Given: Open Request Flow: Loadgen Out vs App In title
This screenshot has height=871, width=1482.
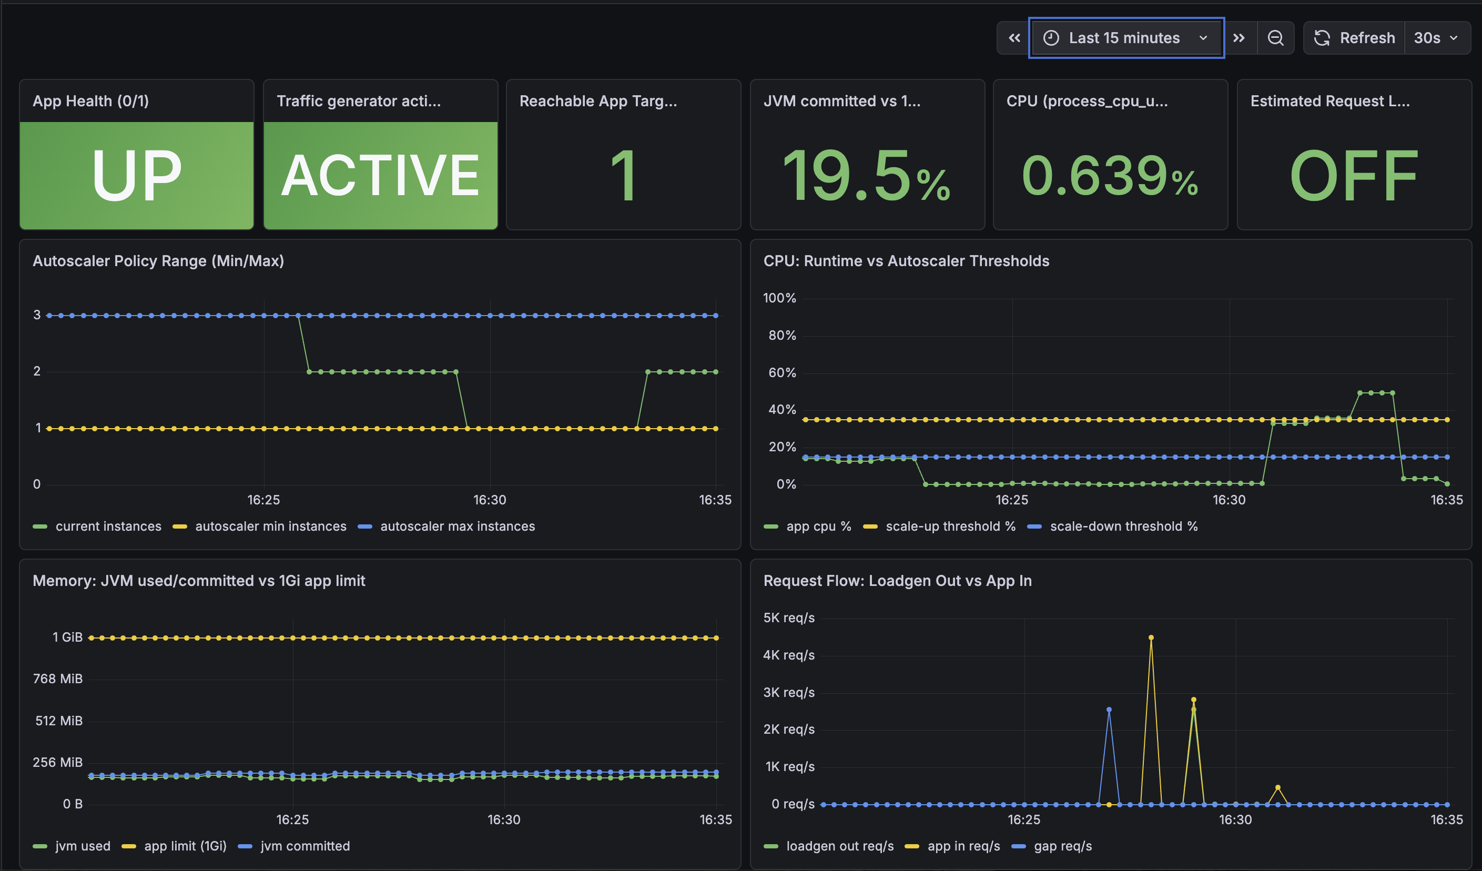Looking at the screenshot, I should click(x=897, y=581).
